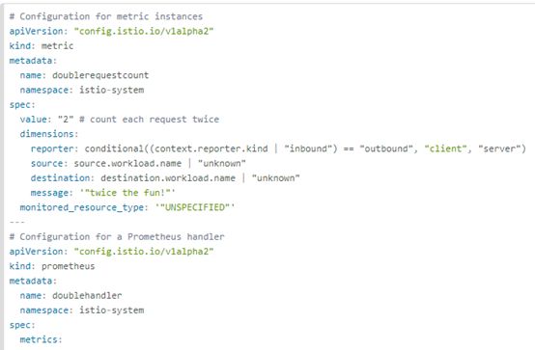This screenshot has height=350, width=535.
Task: Click the "client" string in conditional expression
Action: [445, 148]
